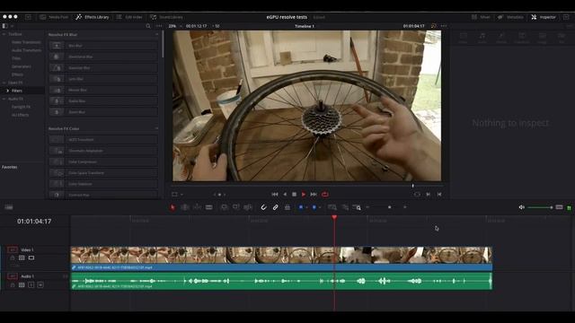Select Audio Transitions in Toolbox
This screenshot has height=323, width=575.
26,50
